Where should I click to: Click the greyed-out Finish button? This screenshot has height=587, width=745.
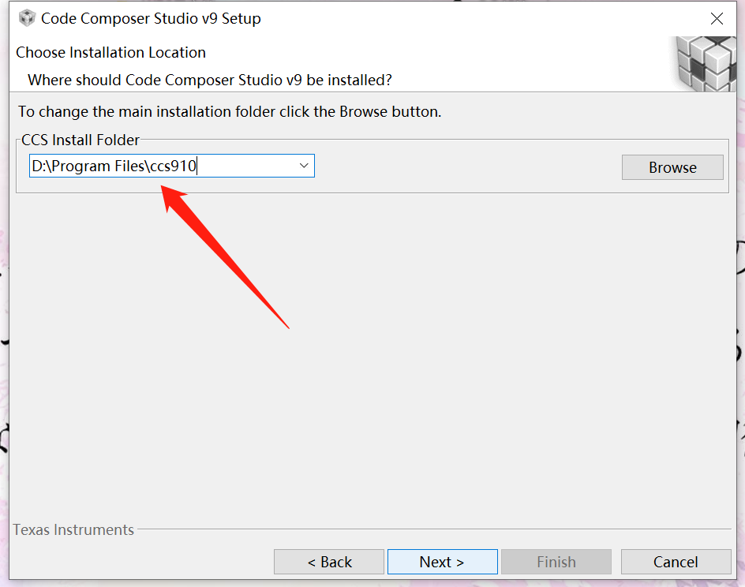tap(556, 562)
